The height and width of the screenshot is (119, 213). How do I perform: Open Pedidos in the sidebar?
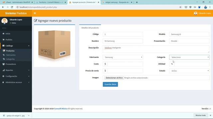(16, 40)
